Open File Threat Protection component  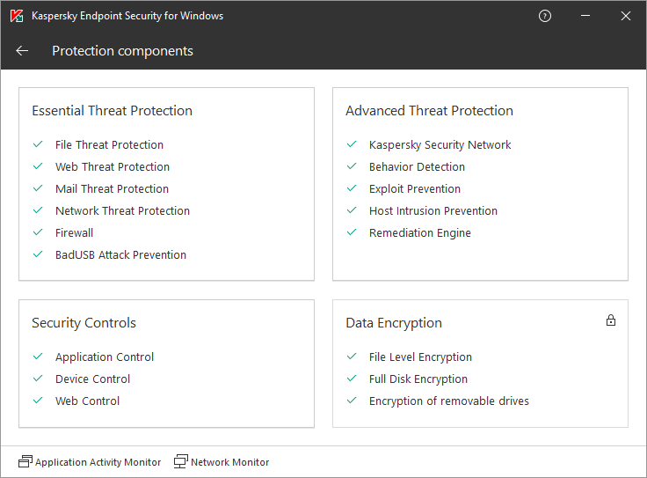[x=109, y=145]
